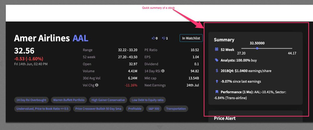The width and height of the screenshot is (313, 130).
Task: Click the price change -0.53 (-1.60%)
Action: (x=29, y=59)
